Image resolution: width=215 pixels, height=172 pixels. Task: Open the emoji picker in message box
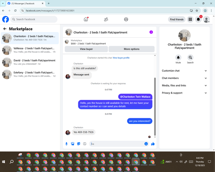click(x=146, y=144)
